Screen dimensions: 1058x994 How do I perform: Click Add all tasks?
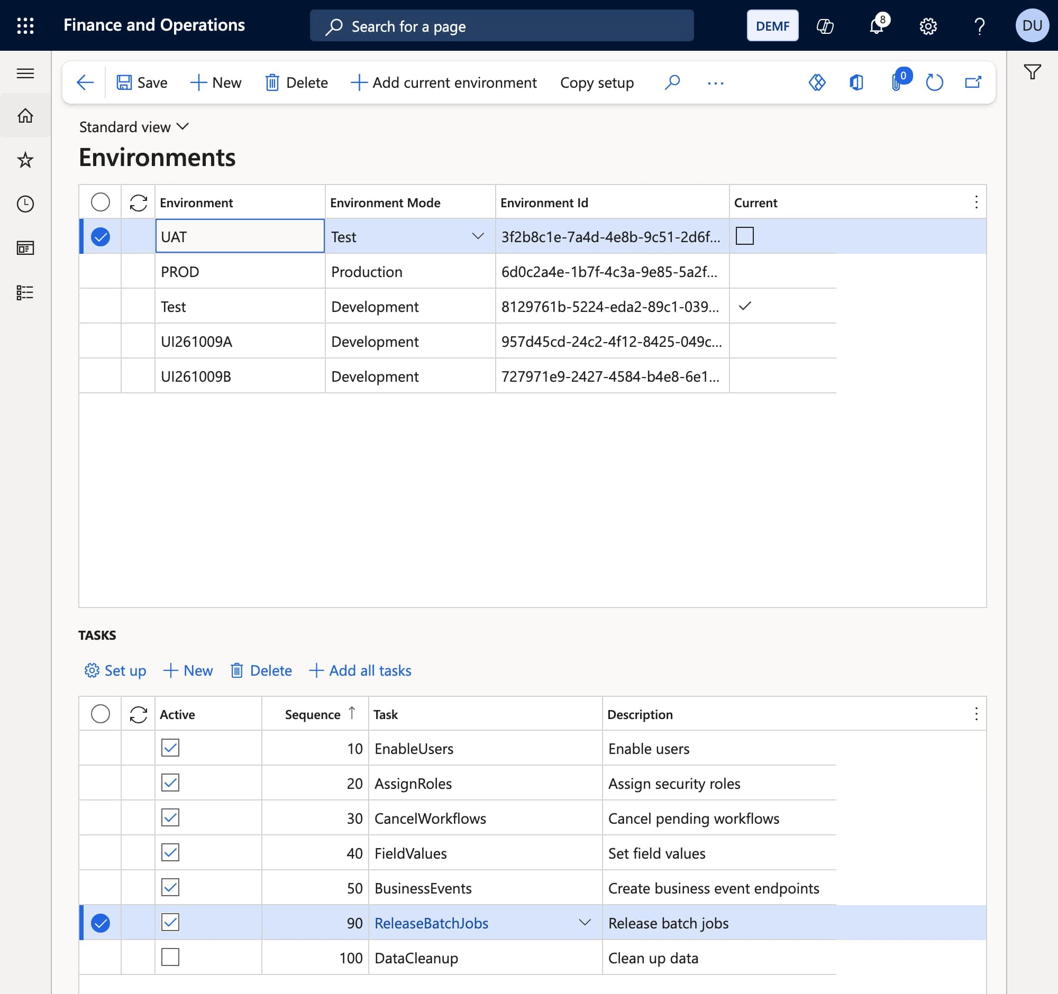[x=360, y=670]
